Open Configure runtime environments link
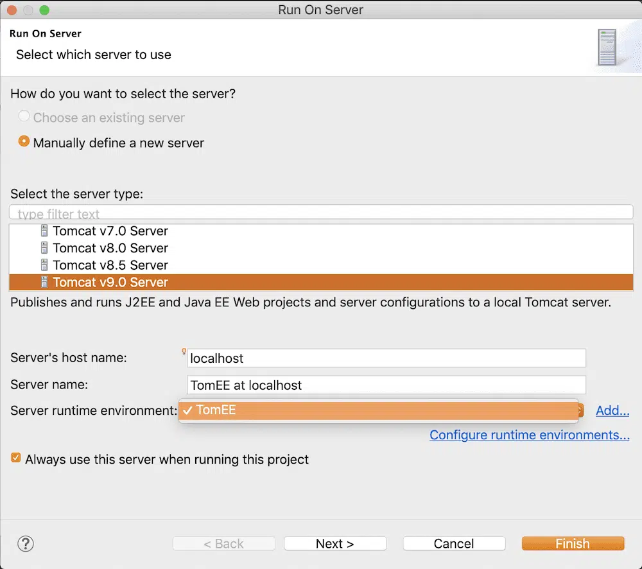 (529, 435)
